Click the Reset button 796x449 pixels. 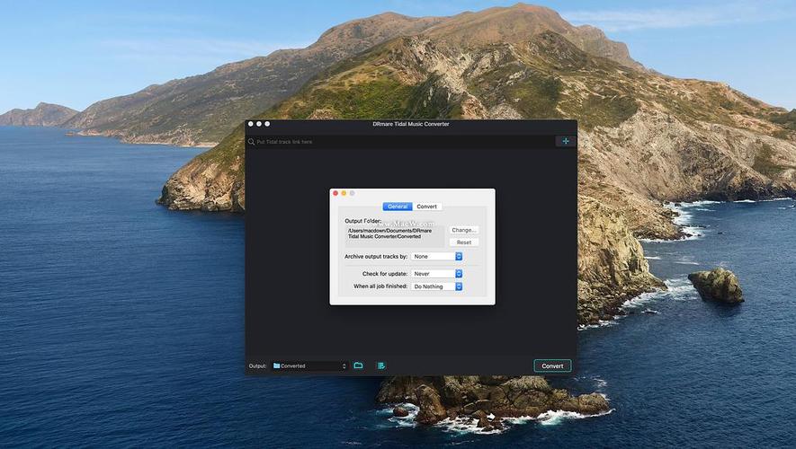[463, 242]
